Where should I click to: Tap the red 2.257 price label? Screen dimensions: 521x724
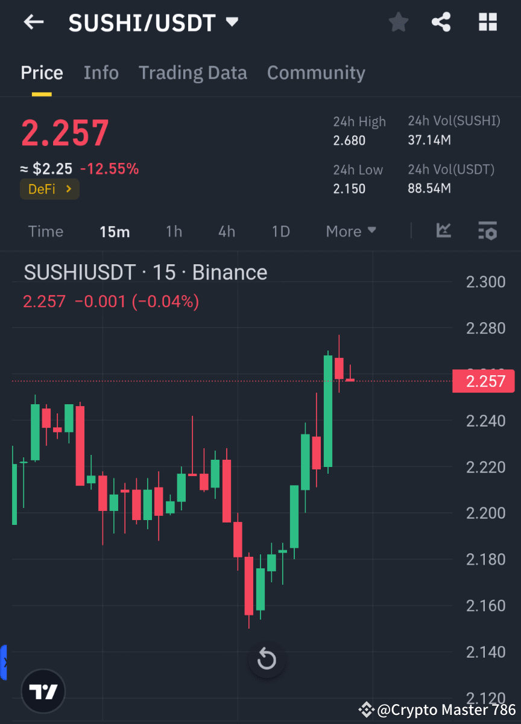(483, 381)
